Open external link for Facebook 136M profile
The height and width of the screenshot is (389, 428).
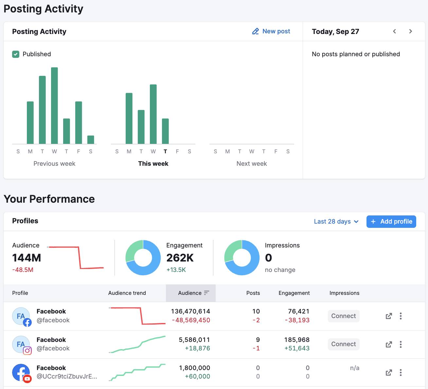point(389,316)
